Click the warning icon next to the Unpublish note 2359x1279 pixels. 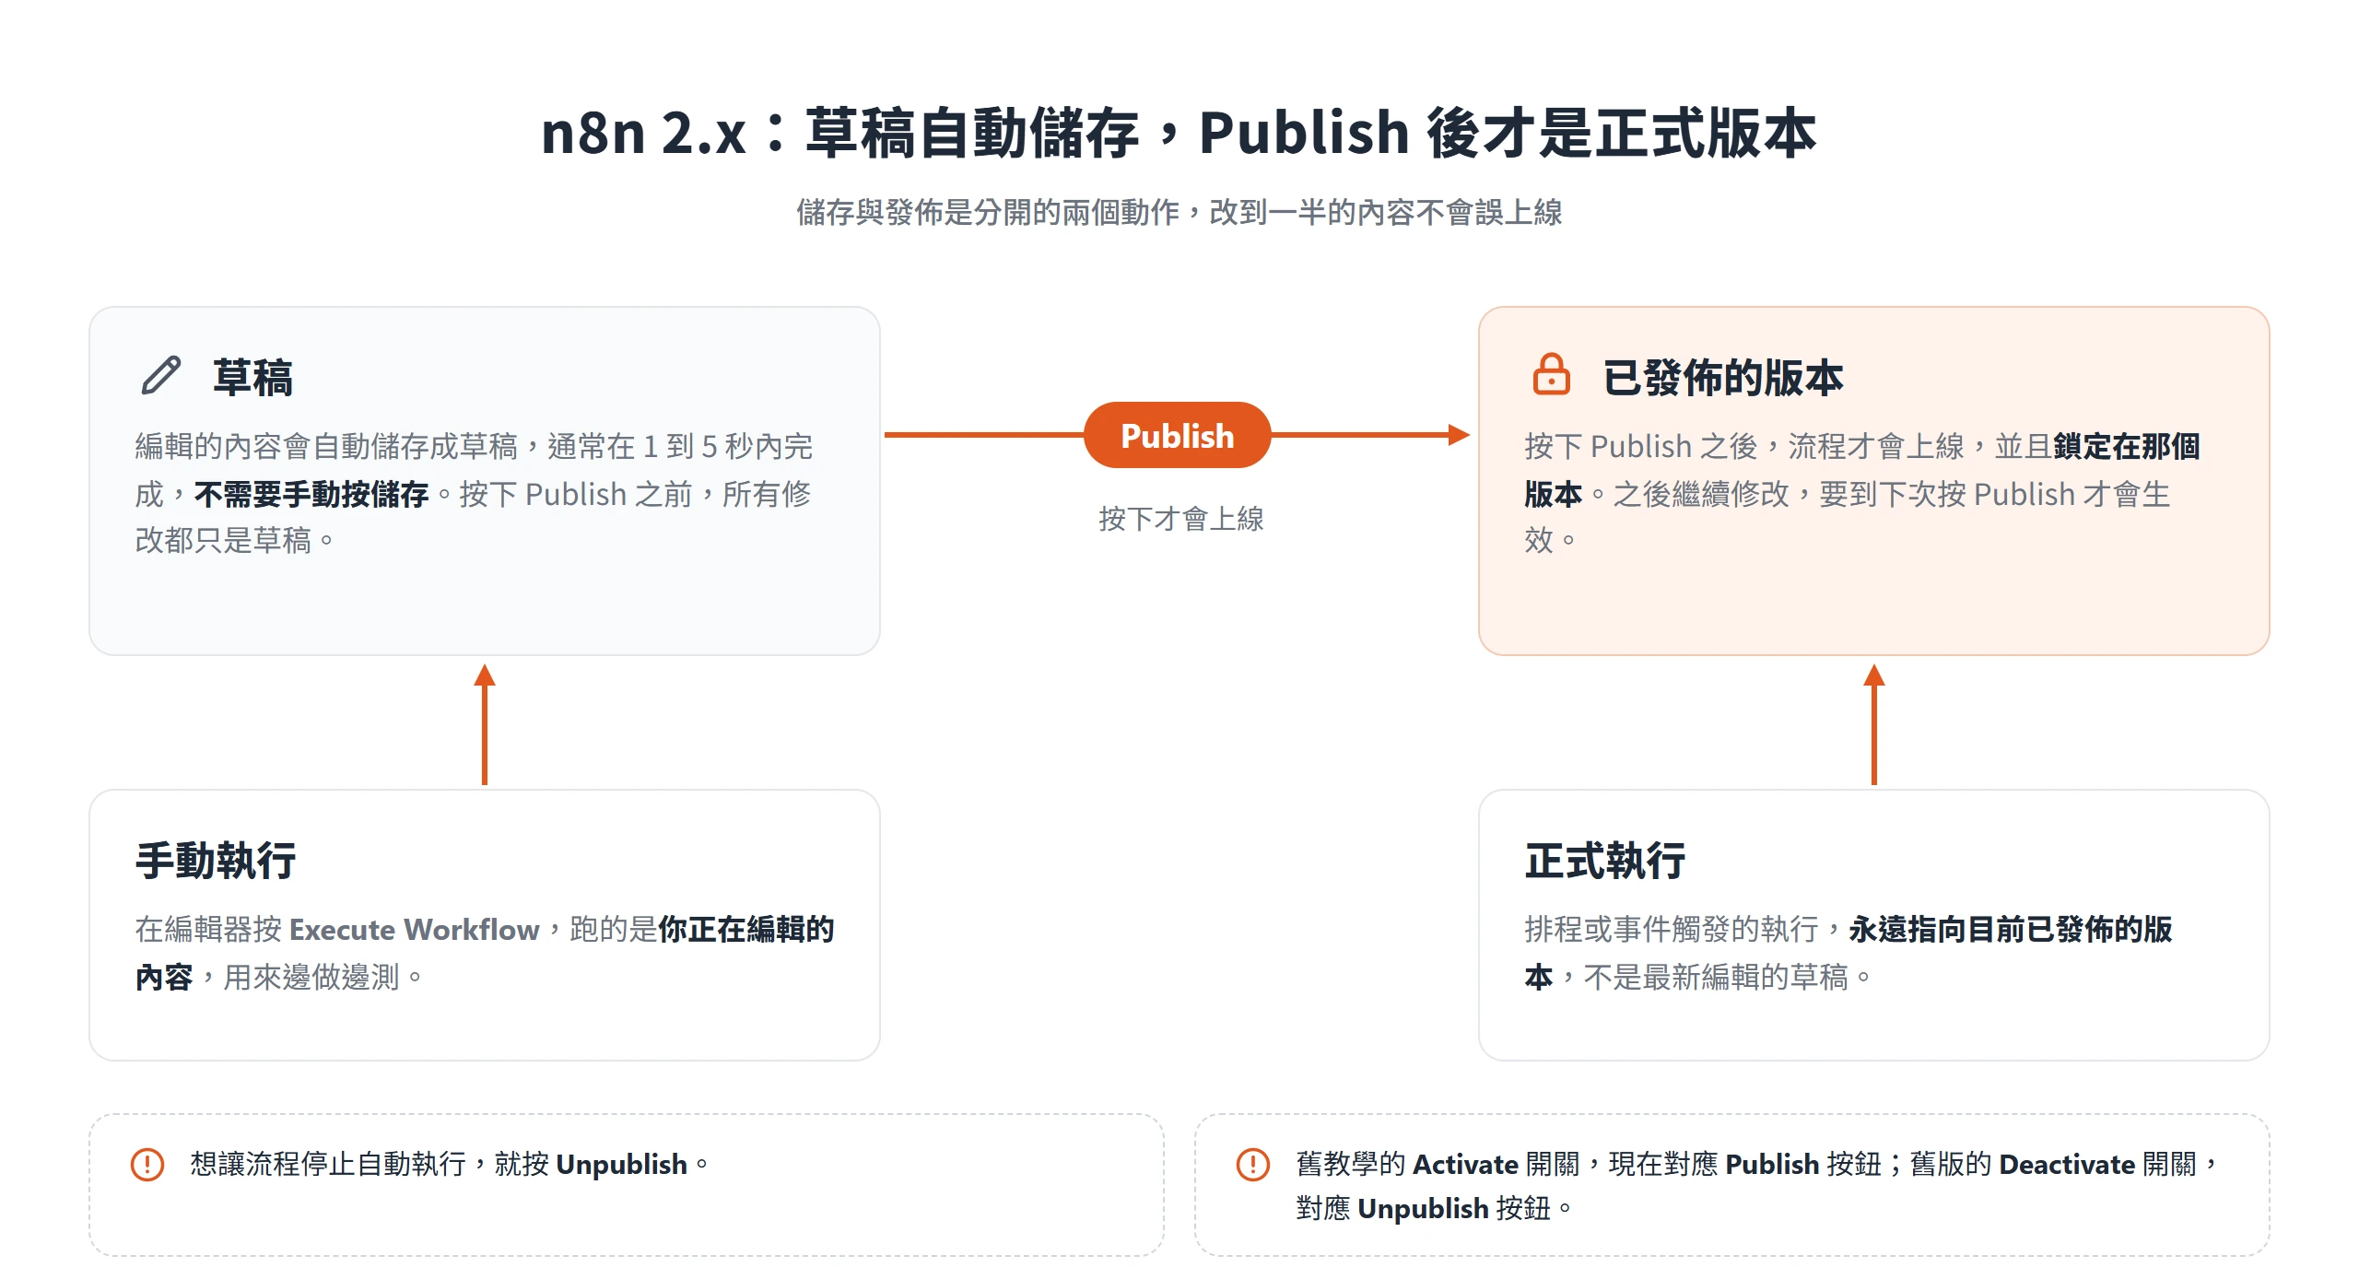[x=147, y=1164]
